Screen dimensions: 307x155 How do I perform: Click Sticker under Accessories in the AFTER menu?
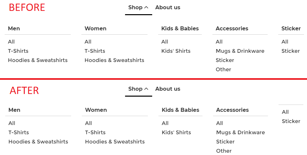point(225,142)
